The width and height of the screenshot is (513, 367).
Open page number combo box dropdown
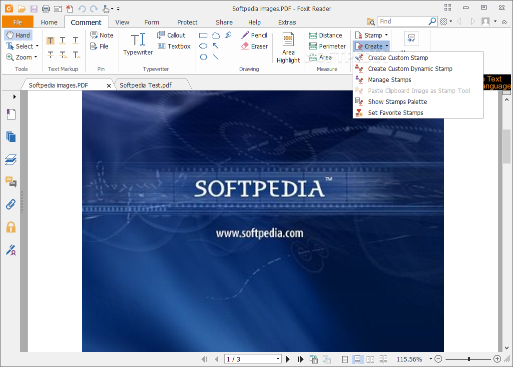tap(278, 359)
